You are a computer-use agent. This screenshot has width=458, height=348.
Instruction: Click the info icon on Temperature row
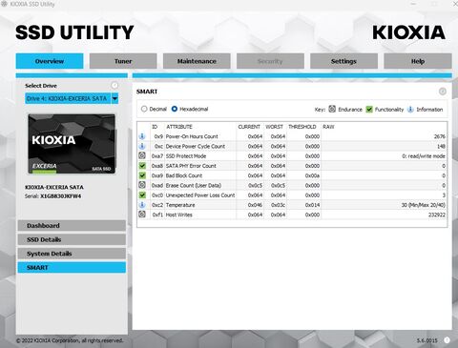pyautogui.click(x=142, y=205)
